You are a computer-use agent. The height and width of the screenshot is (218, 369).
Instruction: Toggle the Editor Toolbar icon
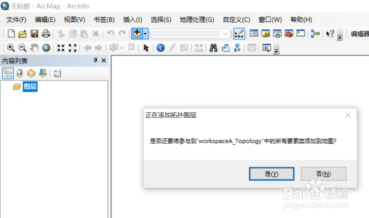(x=239, y=34)
